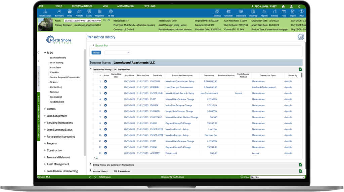Collapse the Search For panel
The image size is (344, 192).
tap(93, 45)
